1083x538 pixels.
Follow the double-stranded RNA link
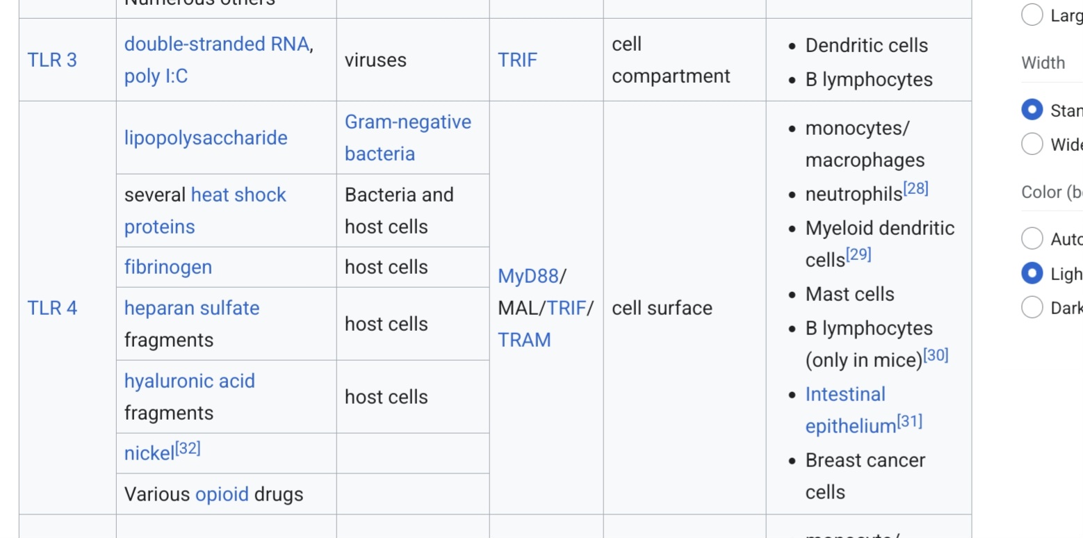tap(216, 44)
